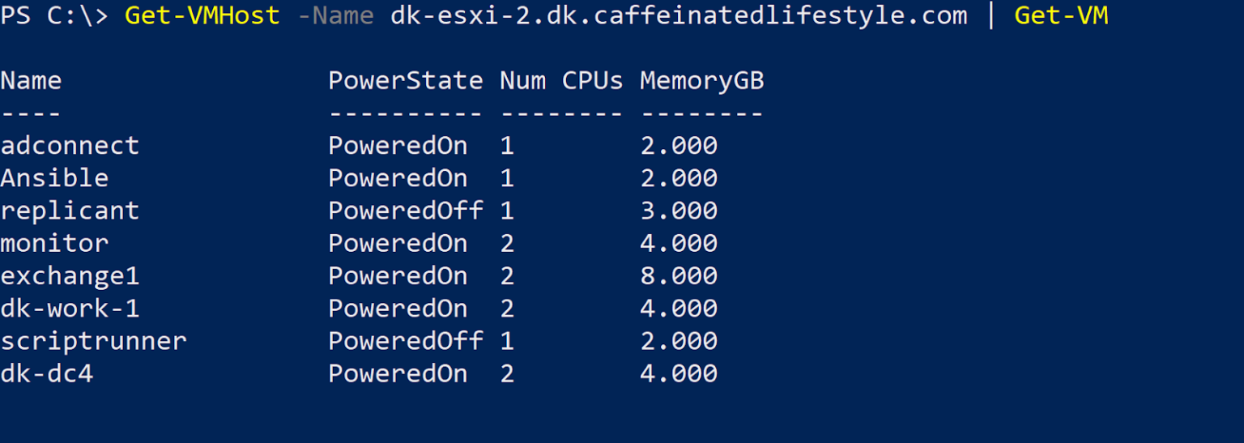The width and height of the screenshot is (1244, 443).
Task: Select the dk-dc4 VM name
Action: [x=47, y=373]
